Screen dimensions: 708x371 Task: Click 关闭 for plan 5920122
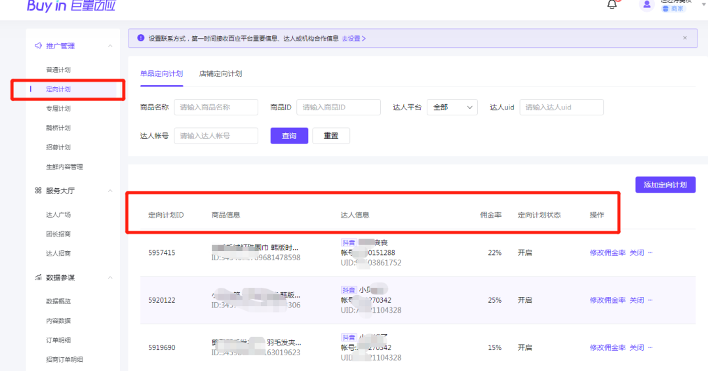[637, 300]
